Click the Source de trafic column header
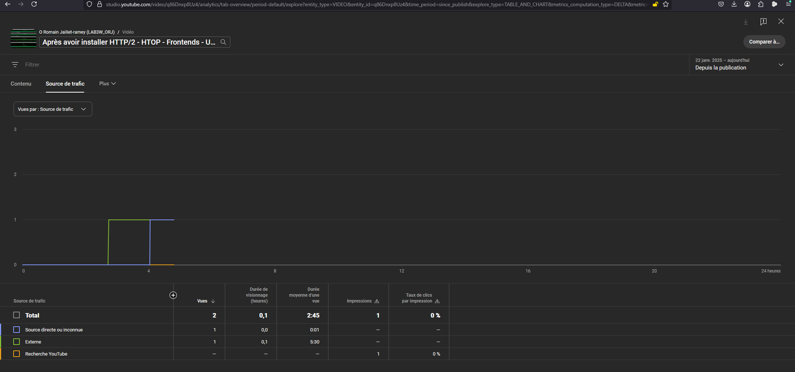Screen dimensions: 795x372 point(29,301)
